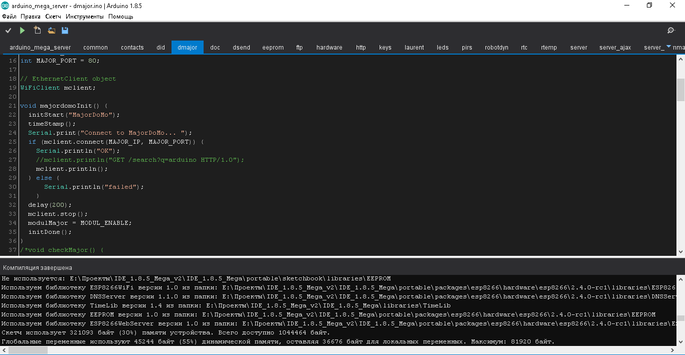Open the Скетч menu

(53, 17)
